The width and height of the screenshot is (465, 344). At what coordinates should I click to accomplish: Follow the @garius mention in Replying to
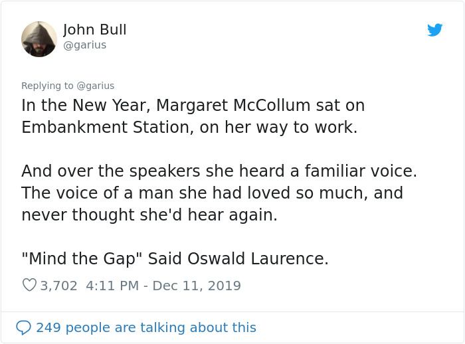[x=95, y=86]
